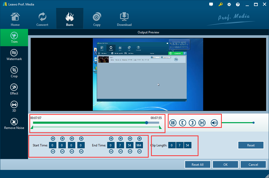This screenshot has height=178, width=269.
Task: Click Clip Length hours field
Action: click(172, 145)
